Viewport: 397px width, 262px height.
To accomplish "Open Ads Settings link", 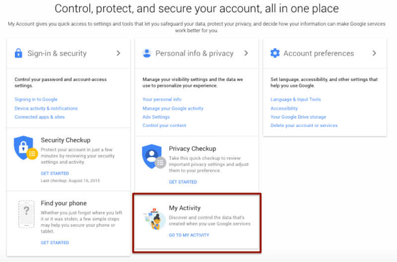I will coord(156,117).
